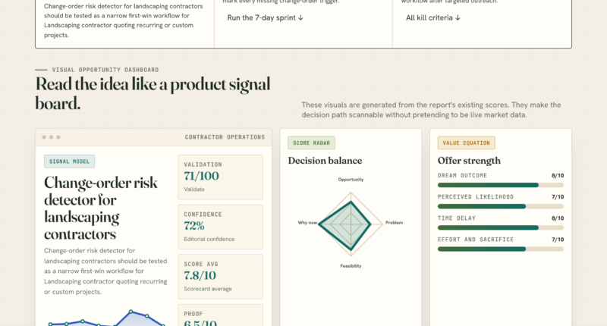Click the down arrow beside All kill criteria
607x326 pixels.
tap(458, 17)
